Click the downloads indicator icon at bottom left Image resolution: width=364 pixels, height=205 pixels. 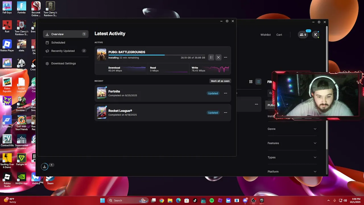click(45, 167)
